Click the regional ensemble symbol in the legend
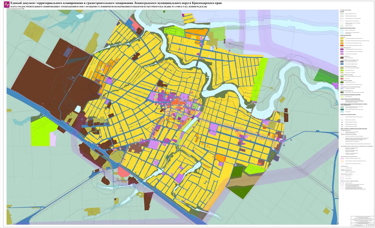The image size is (375, 228). 342,126
